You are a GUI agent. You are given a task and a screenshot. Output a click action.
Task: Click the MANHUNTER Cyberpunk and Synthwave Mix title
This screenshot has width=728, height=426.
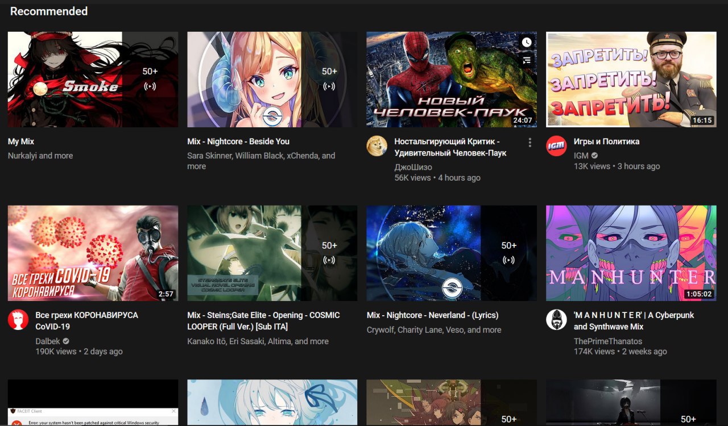click(634, 321)
